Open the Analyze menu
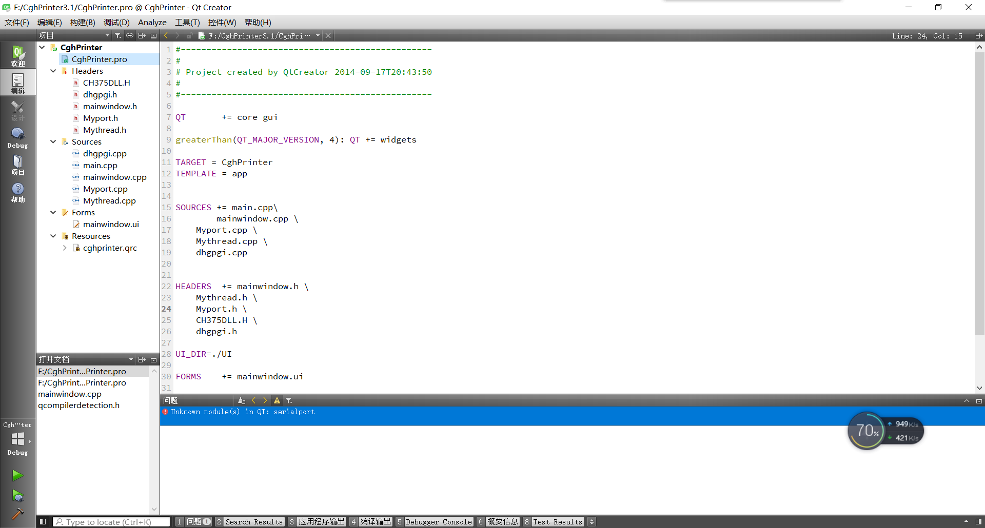The image size is (985, 528). 152,22
